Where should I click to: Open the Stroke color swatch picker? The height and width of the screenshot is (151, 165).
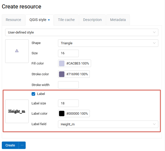[x=62, y=74]
